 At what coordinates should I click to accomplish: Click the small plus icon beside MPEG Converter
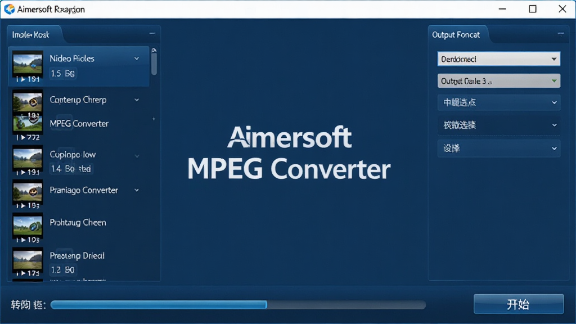click(x=154, y=119)
